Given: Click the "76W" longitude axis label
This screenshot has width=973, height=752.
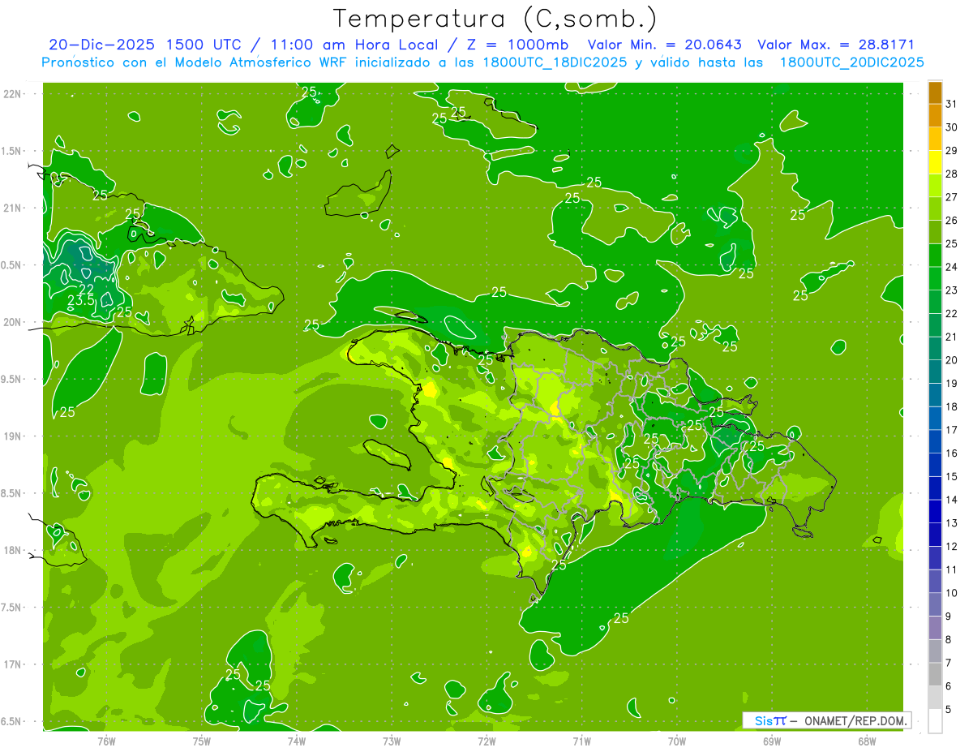Looking at the screenshot, I should click(x=106, y=741).
